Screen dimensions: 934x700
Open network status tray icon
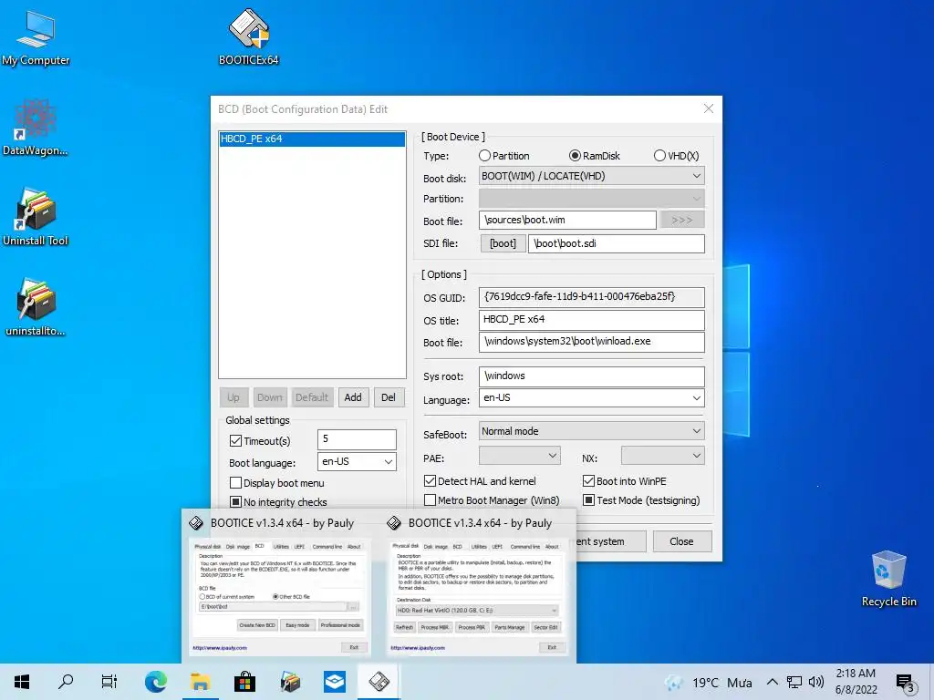794,682
